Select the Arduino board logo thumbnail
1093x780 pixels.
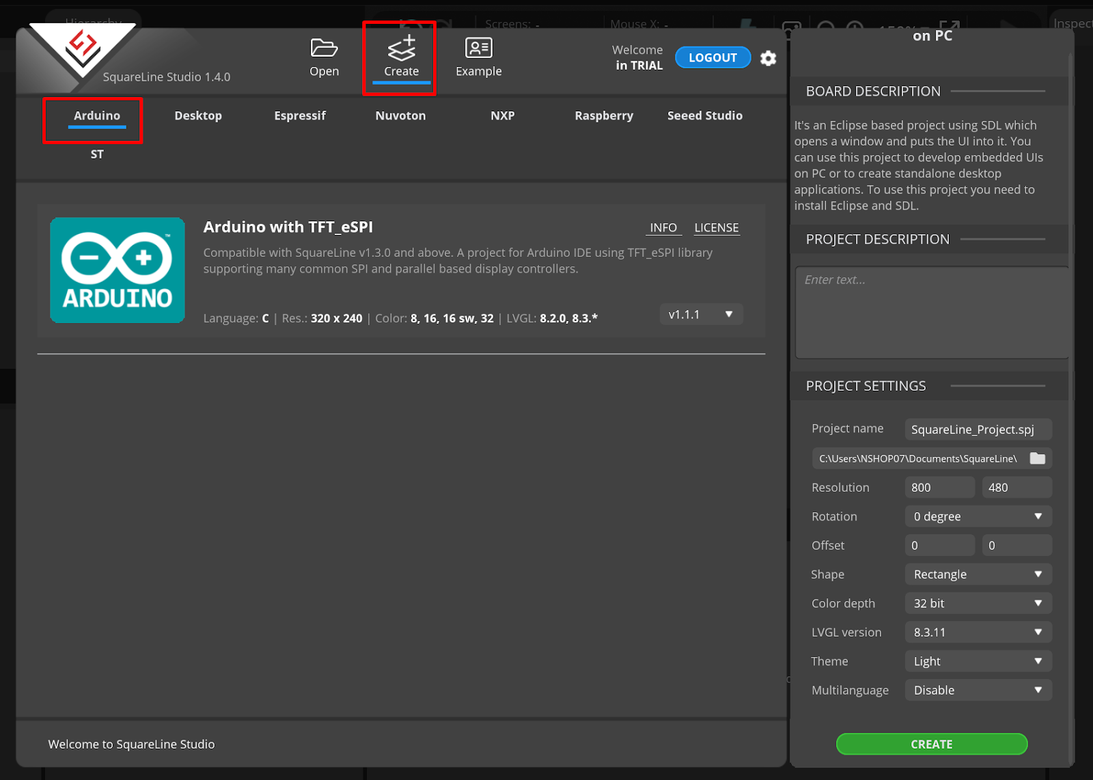[x=117, y=270]
